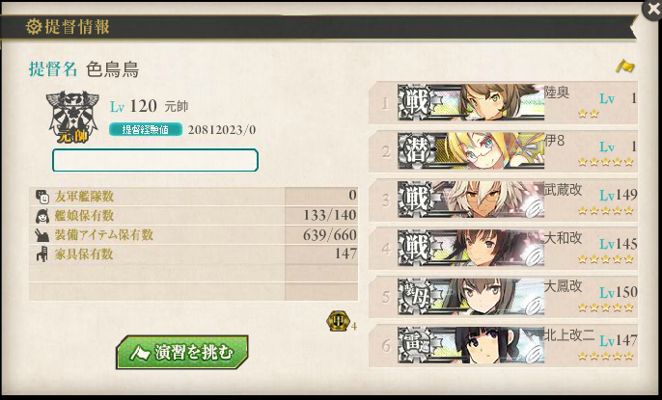Image resolution: width=662 pixels, height=400 pixels.
Task: Select 陸奥 battleship type badge
Action: pos(415,102)
